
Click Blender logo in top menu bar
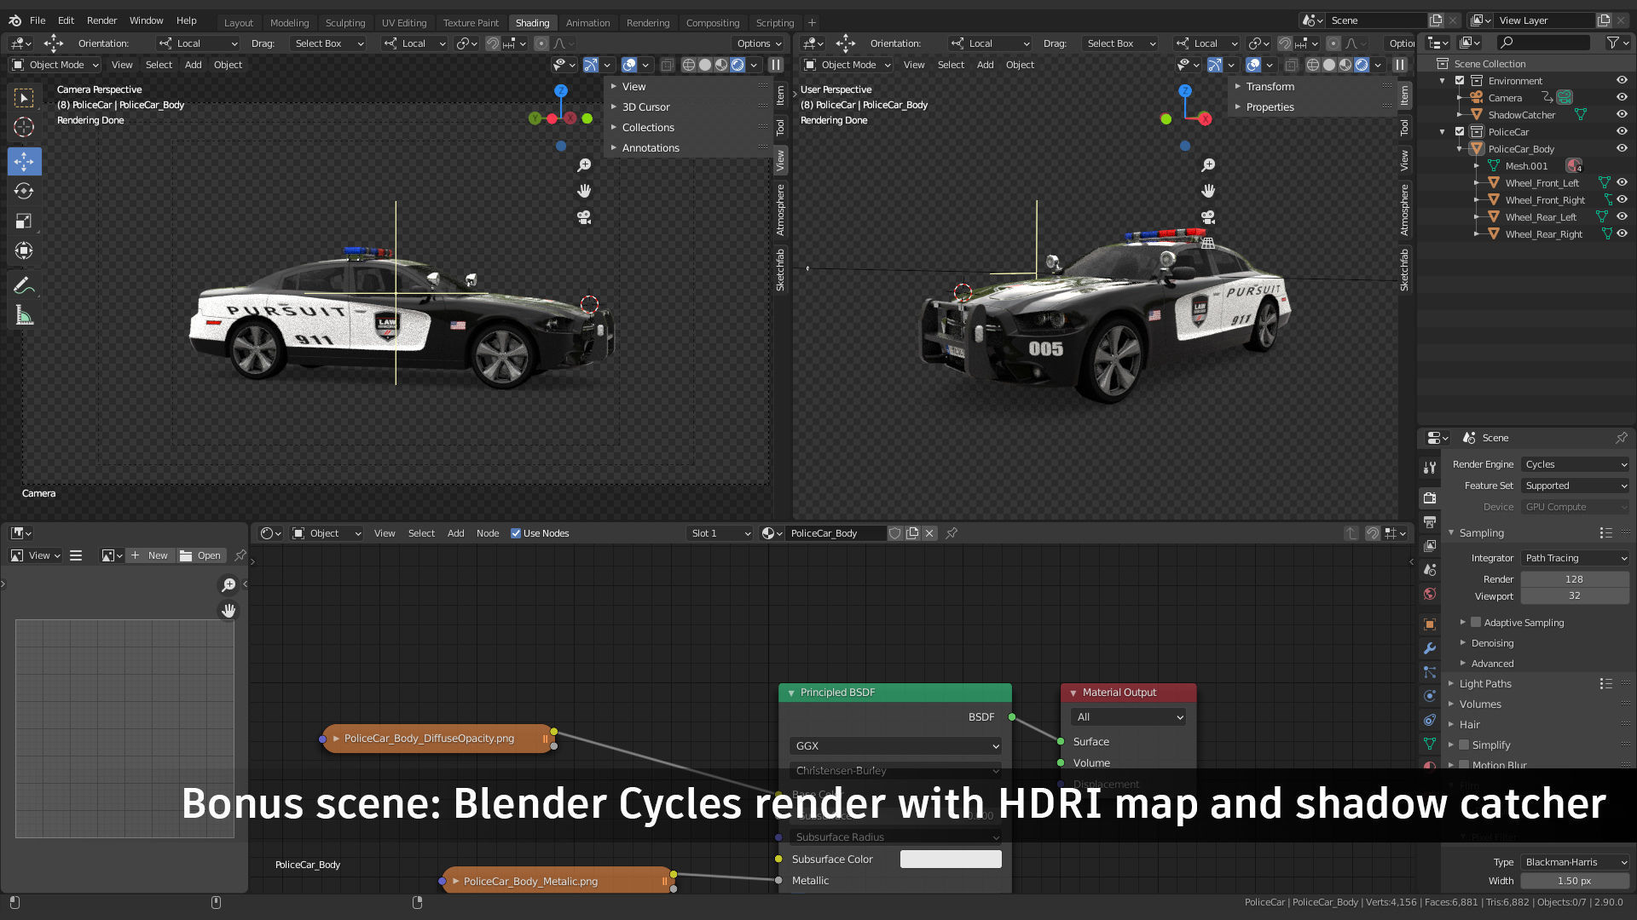14,20
